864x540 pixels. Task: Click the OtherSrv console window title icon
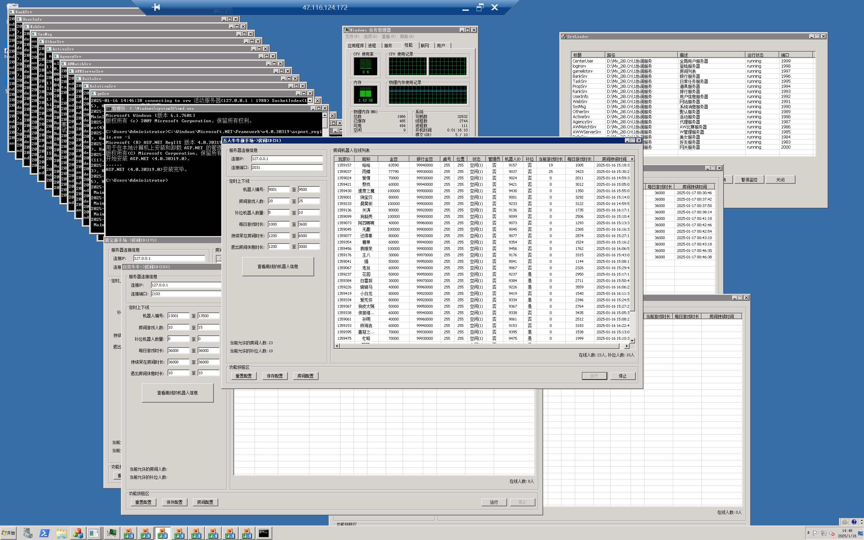click(42, 42)
